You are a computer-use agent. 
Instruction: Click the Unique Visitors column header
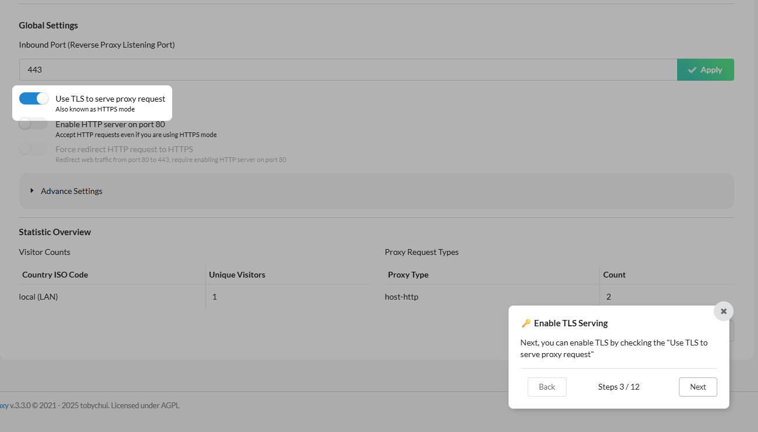pos(237,275)
